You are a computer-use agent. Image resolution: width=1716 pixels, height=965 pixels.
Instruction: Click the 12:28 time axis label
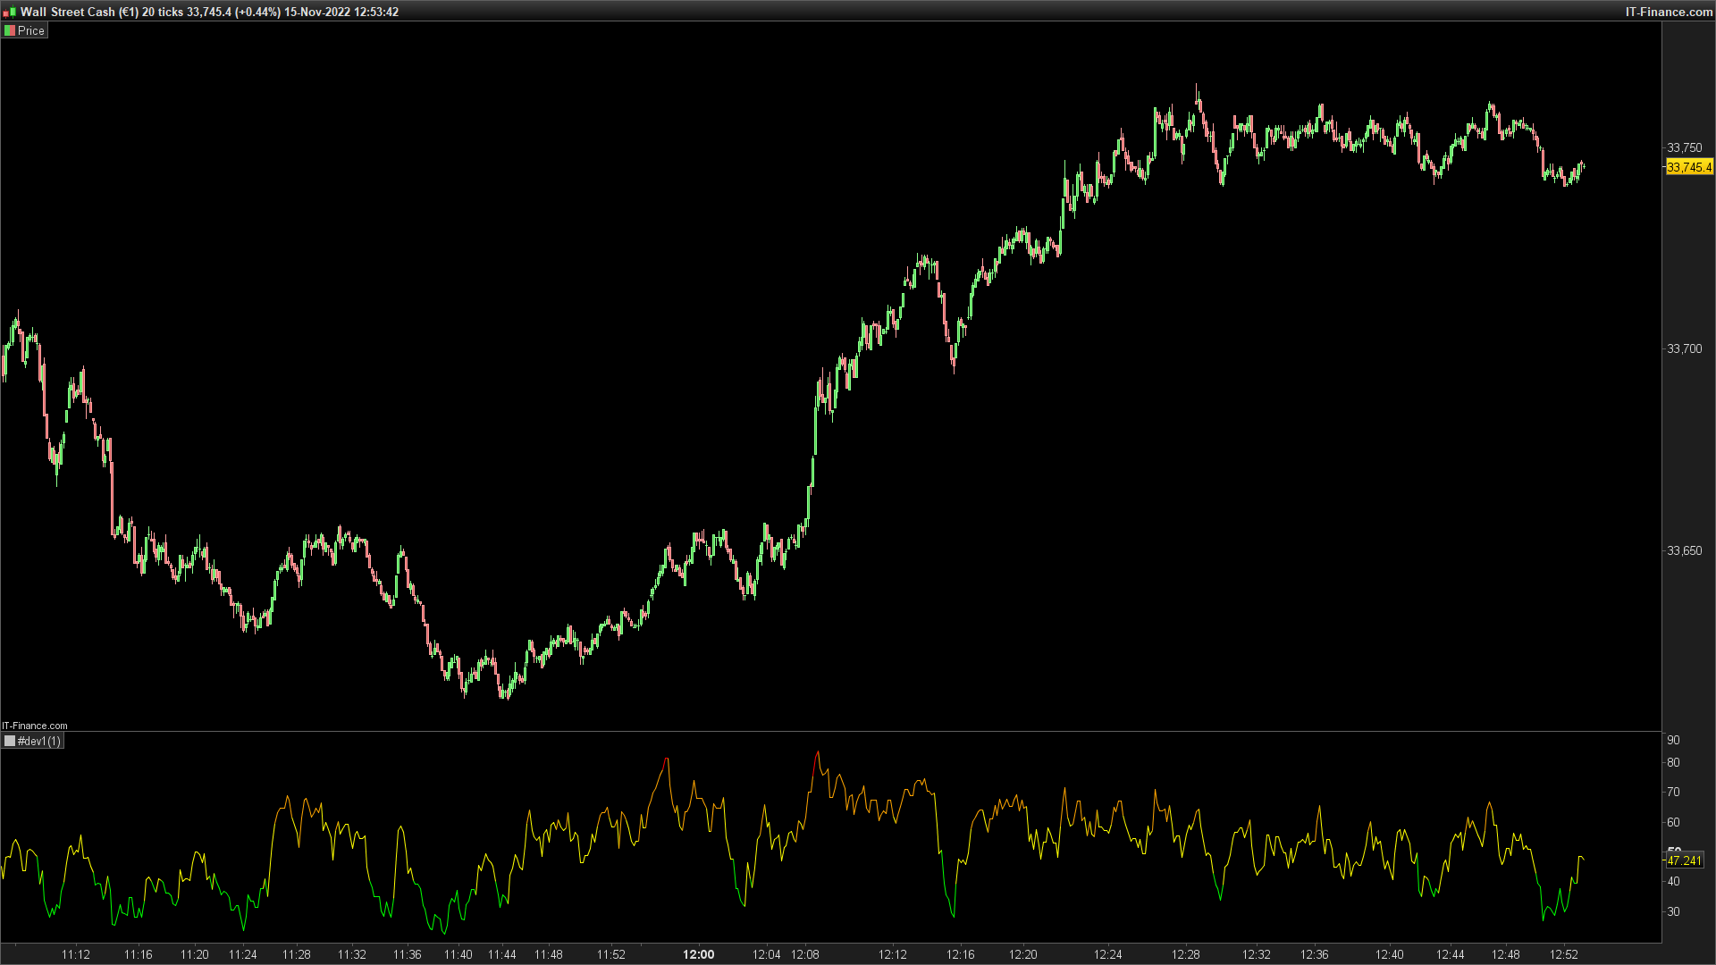tap(1186, 954)
